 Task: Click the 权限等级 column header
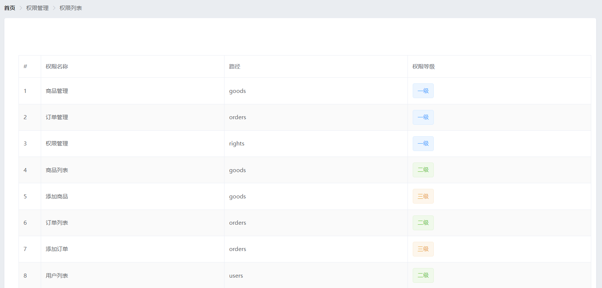coord(423,67)
